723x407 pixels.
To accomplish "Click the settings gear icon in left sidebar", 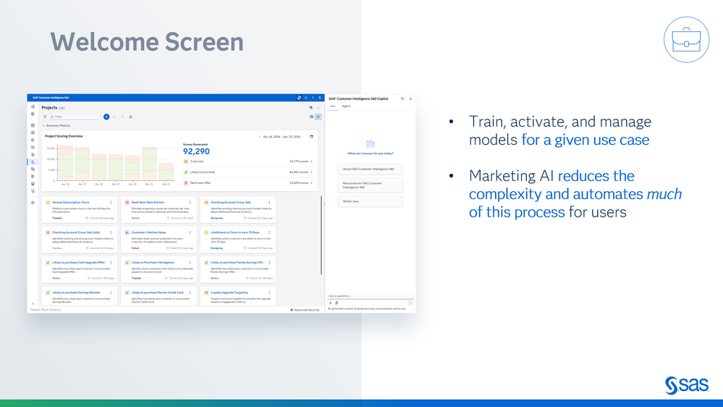I will point(33,203).
